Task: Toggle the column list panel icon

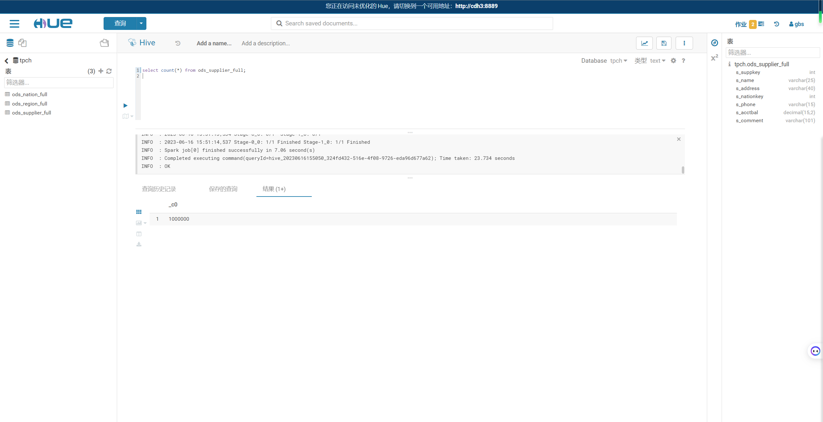Action: pos(139,234)
